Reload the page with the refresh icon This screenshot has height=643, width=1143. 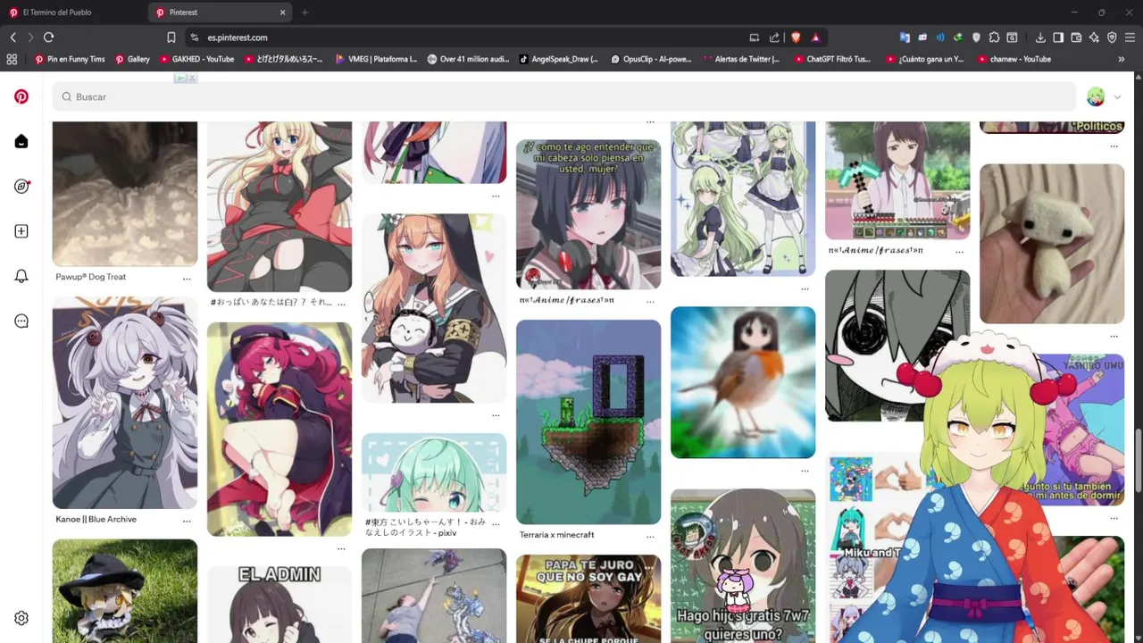(49, 38)
